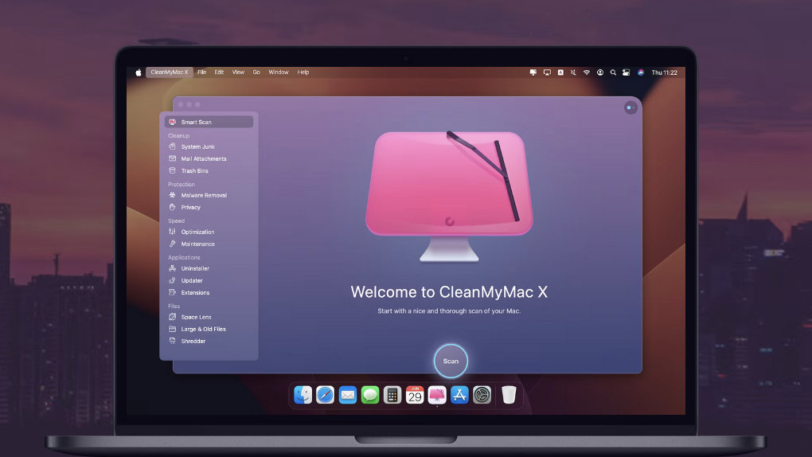Click the System Junk icon
812x457 pixels.
(173, 146)
